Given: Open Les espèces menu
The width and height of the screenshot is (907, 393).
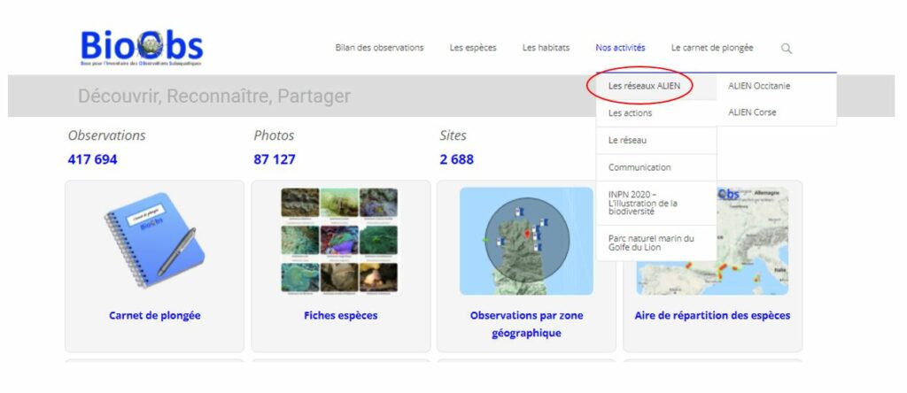Looking at the screenshot, I should 473,48.
